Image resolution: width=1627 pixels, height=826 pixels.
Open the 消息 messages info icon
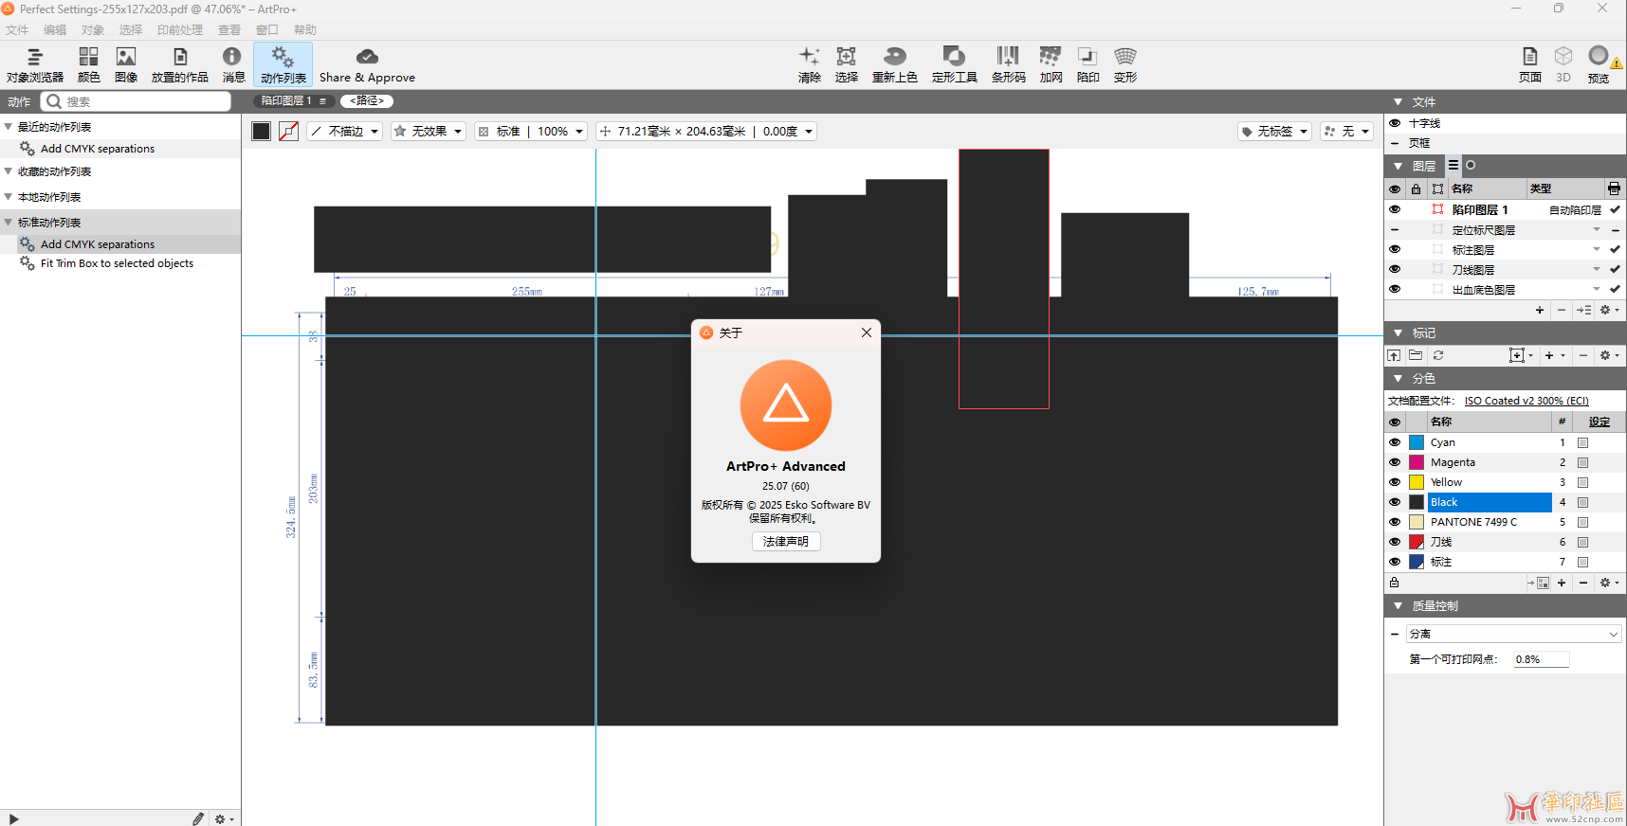(x=233, y=64)
